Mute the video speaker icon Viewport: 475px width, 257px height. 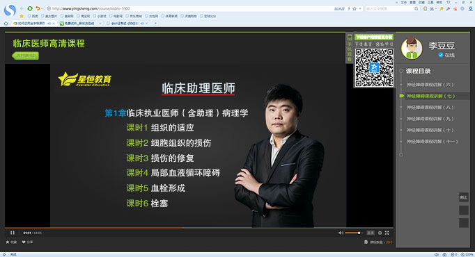coord(341,233)
